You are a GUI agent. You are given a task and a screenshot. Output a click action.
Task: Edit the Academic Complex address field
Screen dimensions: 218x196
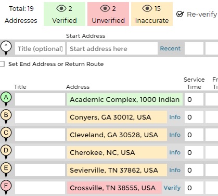click(x=125, y=99)
